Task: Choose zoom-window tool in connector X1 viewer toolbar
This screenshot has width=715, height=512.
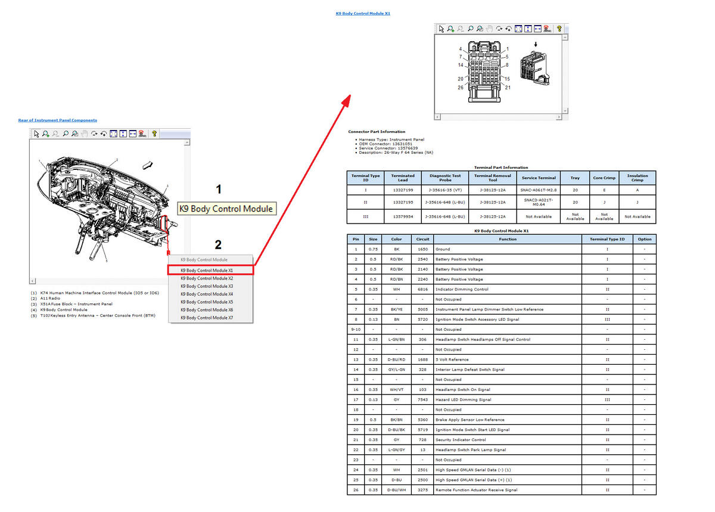Action: pyautogui.click(x=480, y=29)
